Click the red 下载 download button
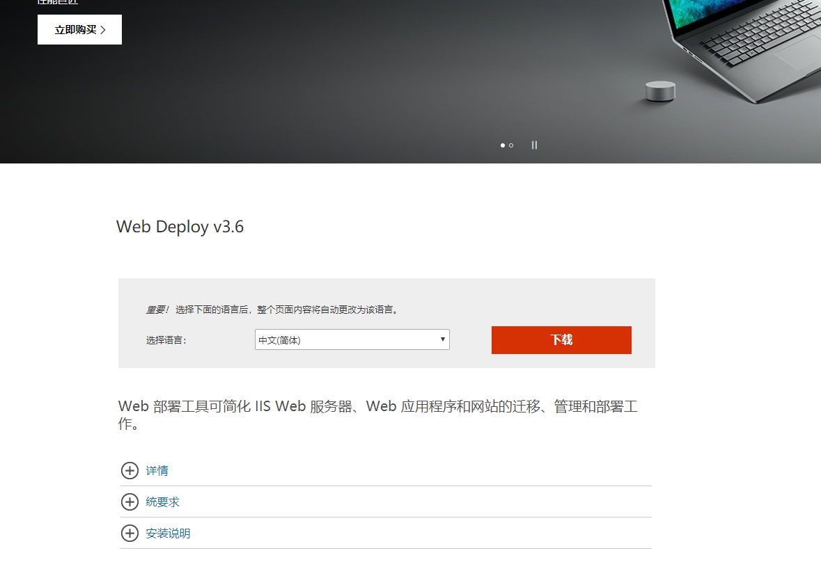The width and height of the screenshot is (821, 569). (x=561, y=340)
